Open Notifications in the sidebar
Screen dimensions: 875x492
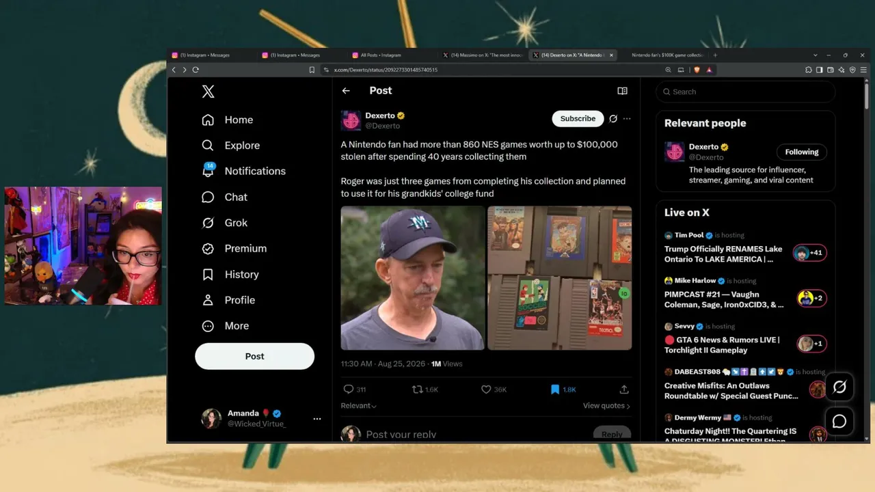point(244,171)
